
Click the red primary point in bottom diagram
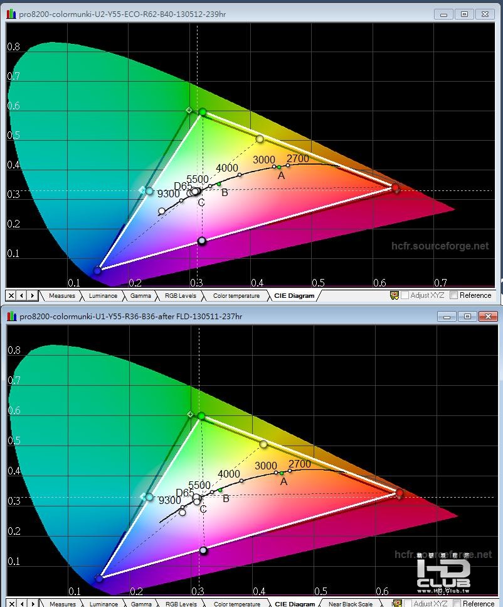point(400,493)
